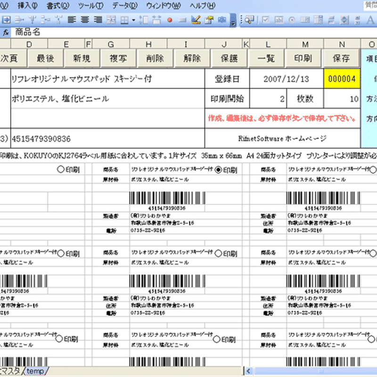Screen dimensions: 377x377
Task: Click the borders grid icon
Action: (x=124, y=20)
